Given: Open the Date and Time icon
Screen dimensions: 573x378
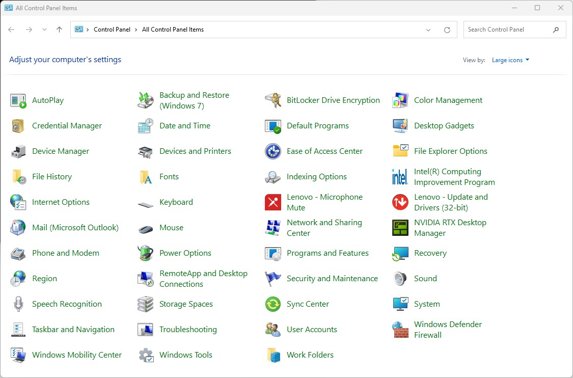Looking at the screenshot, I should [x=146, y=126].
